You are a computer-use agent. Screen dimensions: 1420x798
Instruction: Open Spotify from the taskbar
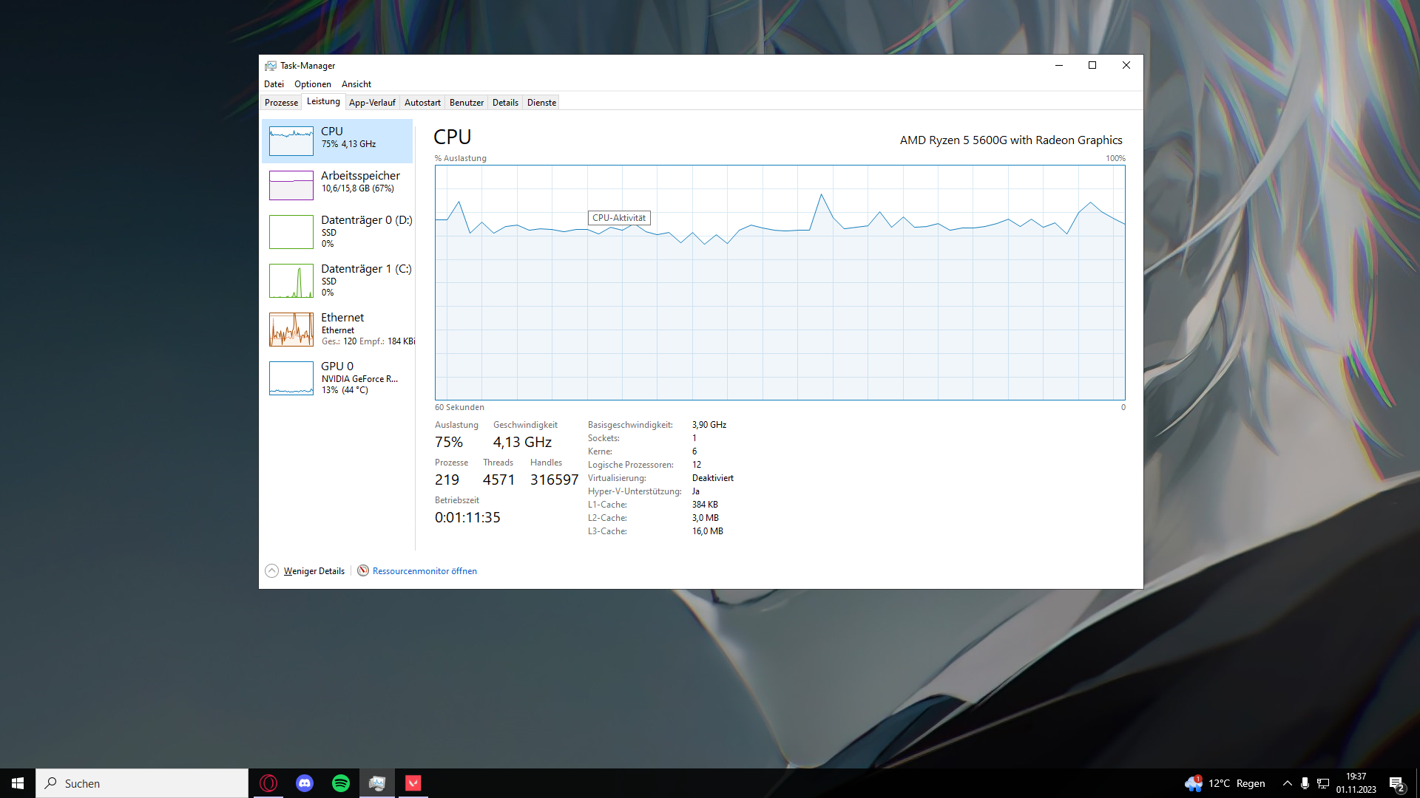coord(341,783)
